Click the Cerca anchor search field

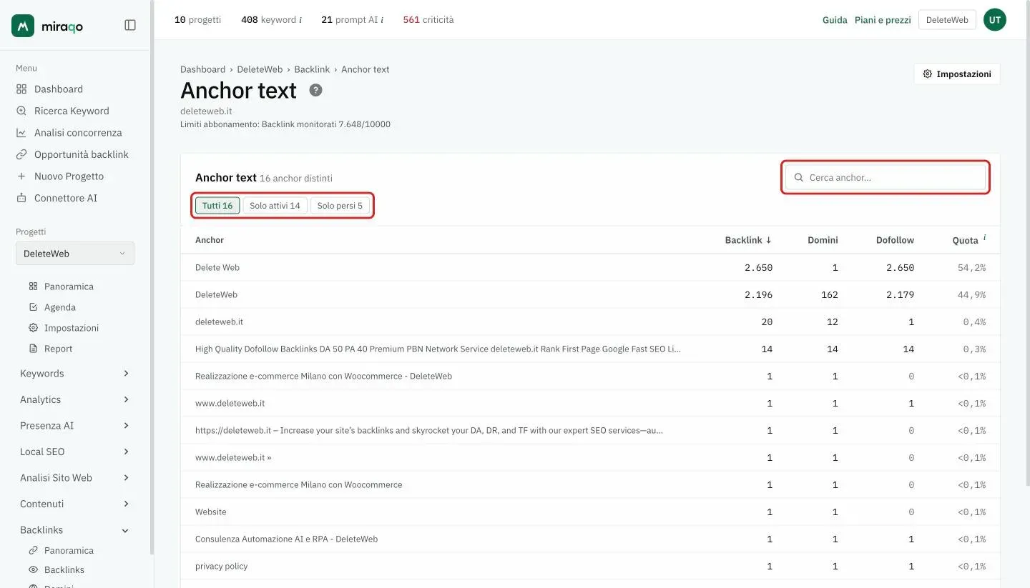[886, 178]
